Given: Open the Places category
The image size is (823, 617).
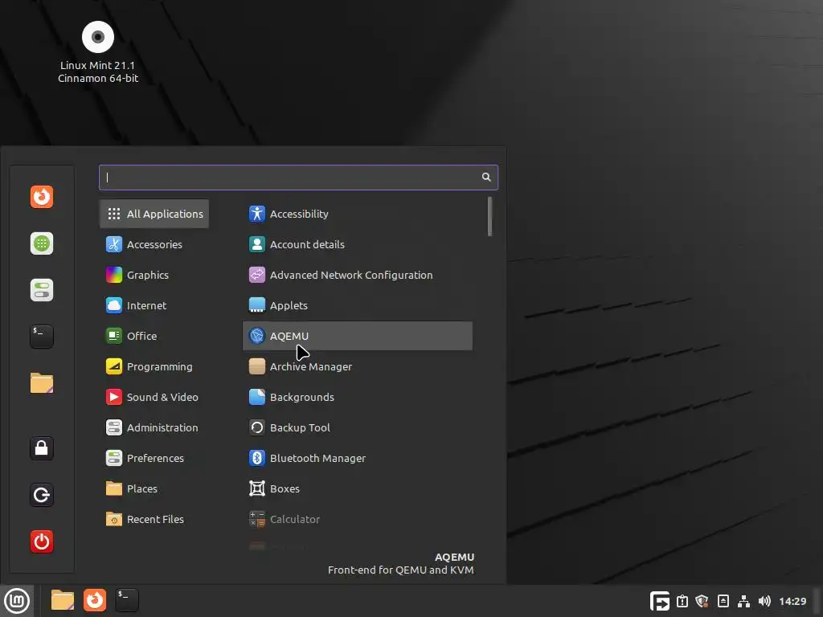Looking at the screenshot, I should (154, 488).
